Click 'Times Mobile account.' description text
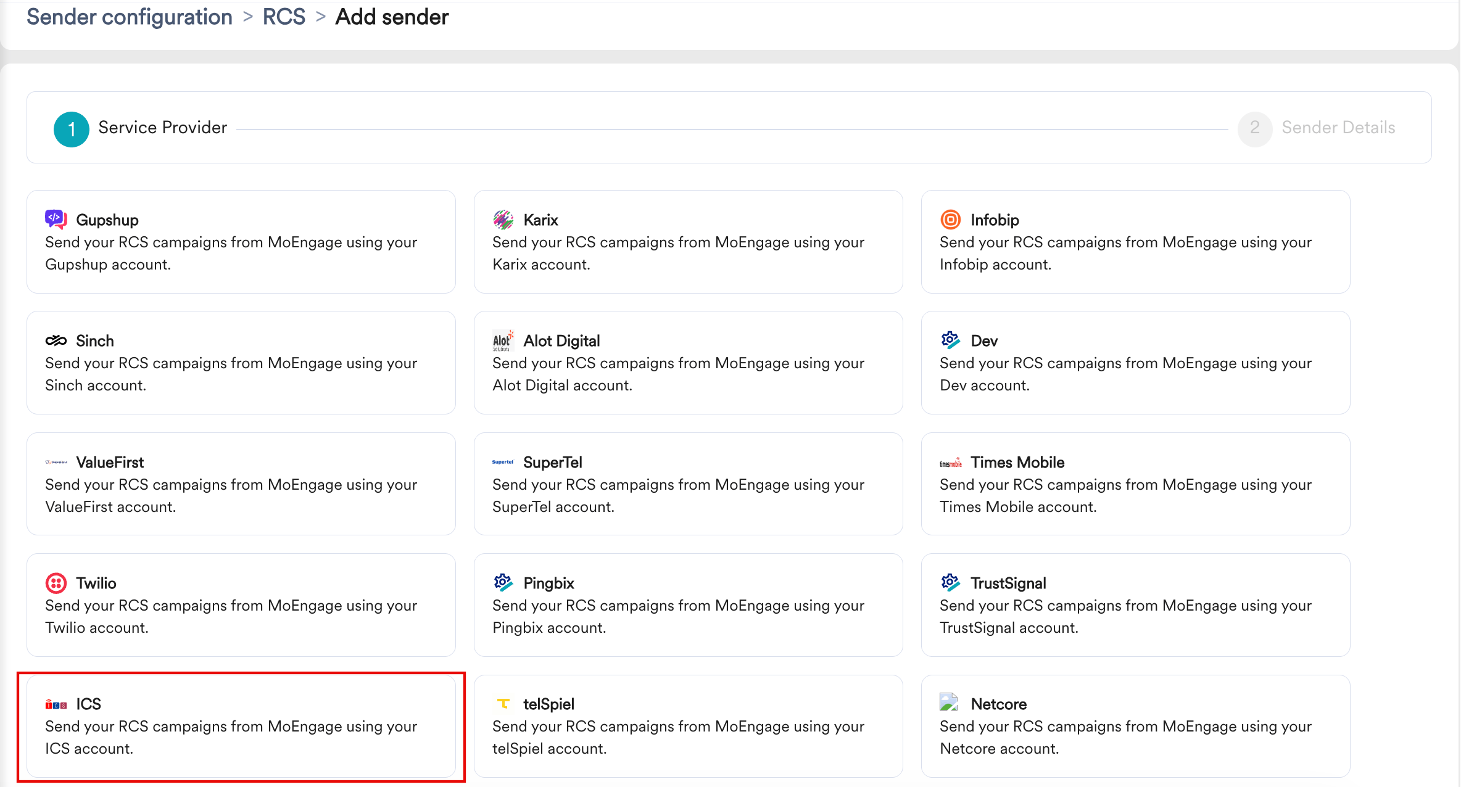The width and height of the screenshot is (1461, 787). pos(1018,506)
